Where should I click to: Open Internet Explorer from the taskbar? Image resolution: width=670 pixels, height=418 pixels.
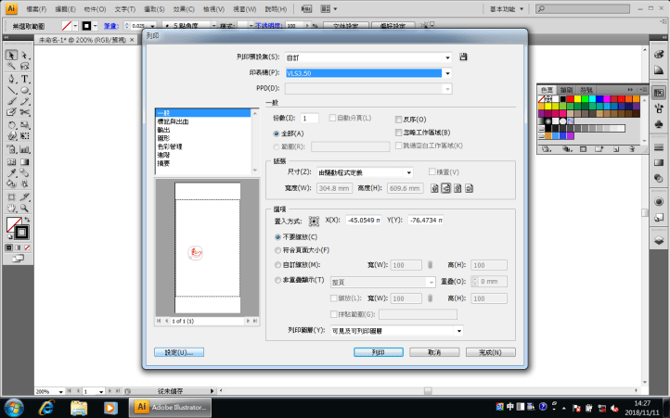click(46, 407)
